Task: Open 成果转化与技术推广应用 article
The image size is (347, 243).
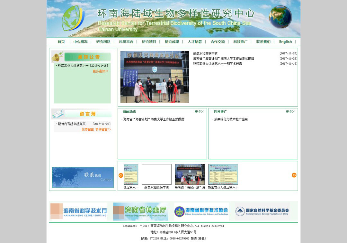Action: (x=231, y=119)
